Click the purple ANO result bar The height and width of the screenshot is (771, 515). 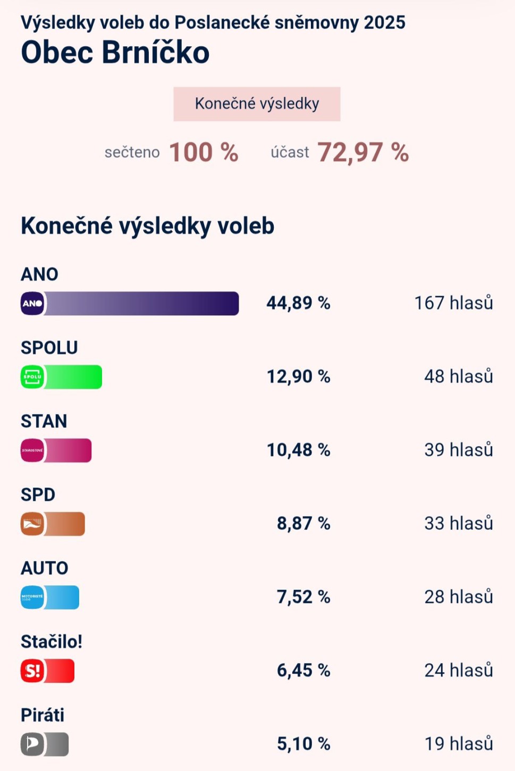pos(141,304)
